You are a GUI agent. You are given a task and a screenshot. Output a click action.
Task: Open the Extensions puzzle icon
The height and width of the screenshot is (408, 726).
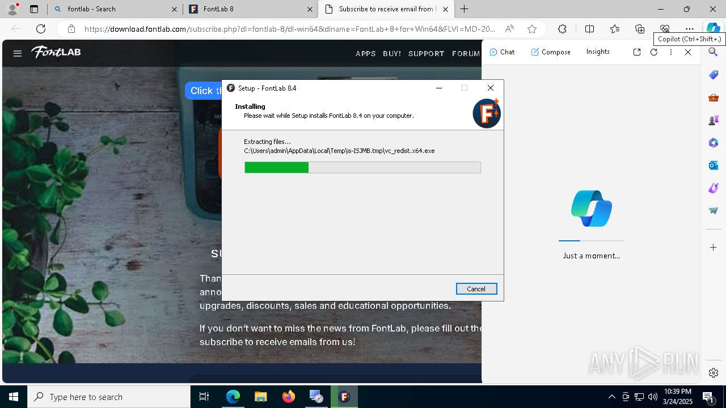click(x=562, y=29)
